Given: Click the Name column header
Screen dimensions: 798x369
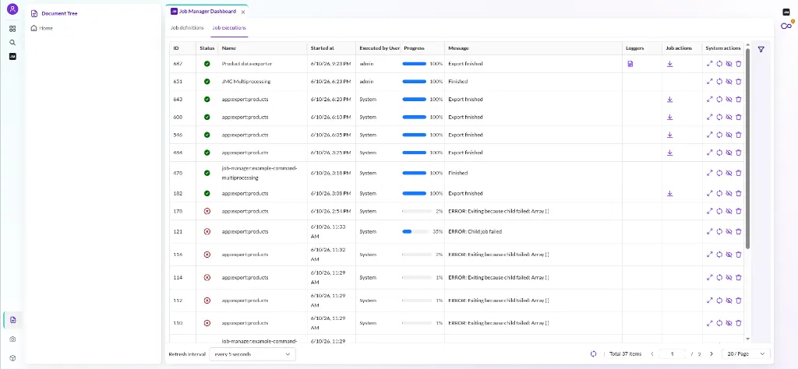Looking at the screenshot, I should pos(263,48).
